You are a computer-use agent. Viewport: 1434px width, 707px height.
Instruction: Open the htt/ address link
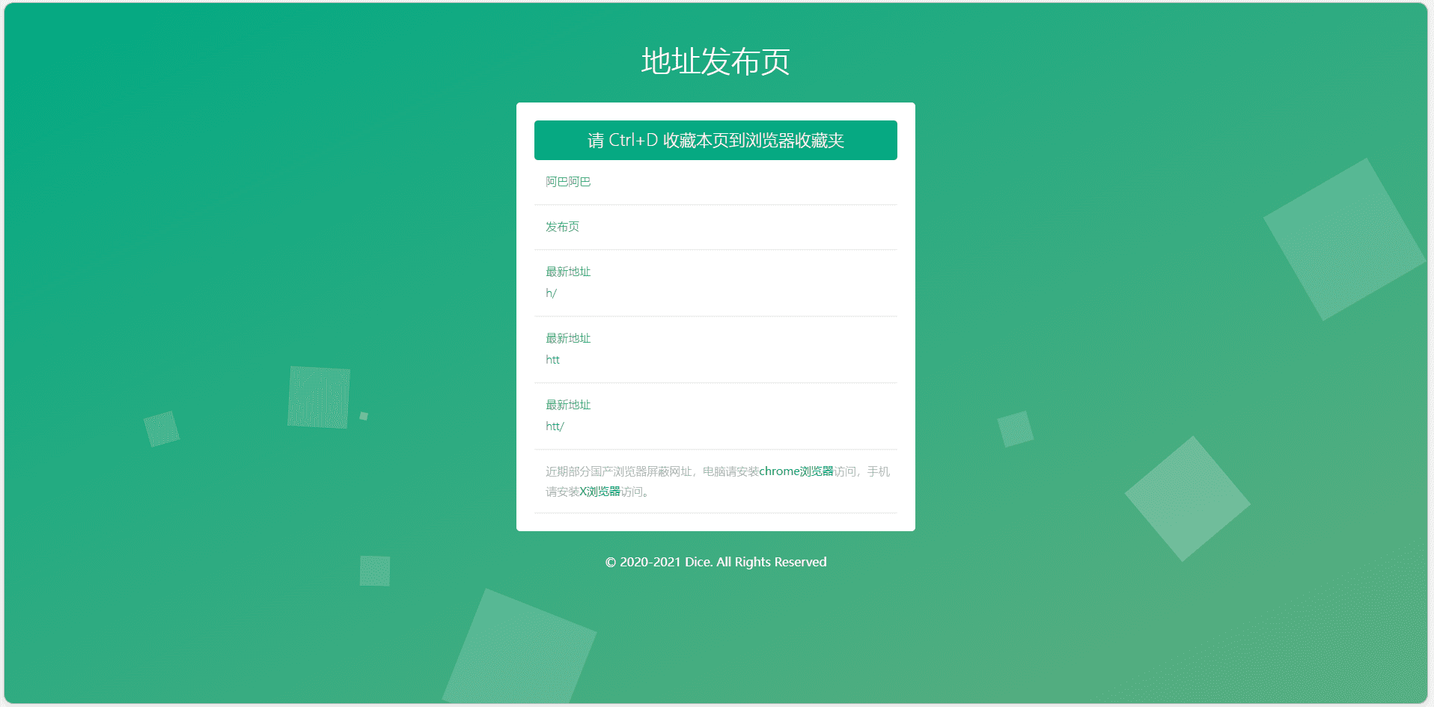click(555, 426)
